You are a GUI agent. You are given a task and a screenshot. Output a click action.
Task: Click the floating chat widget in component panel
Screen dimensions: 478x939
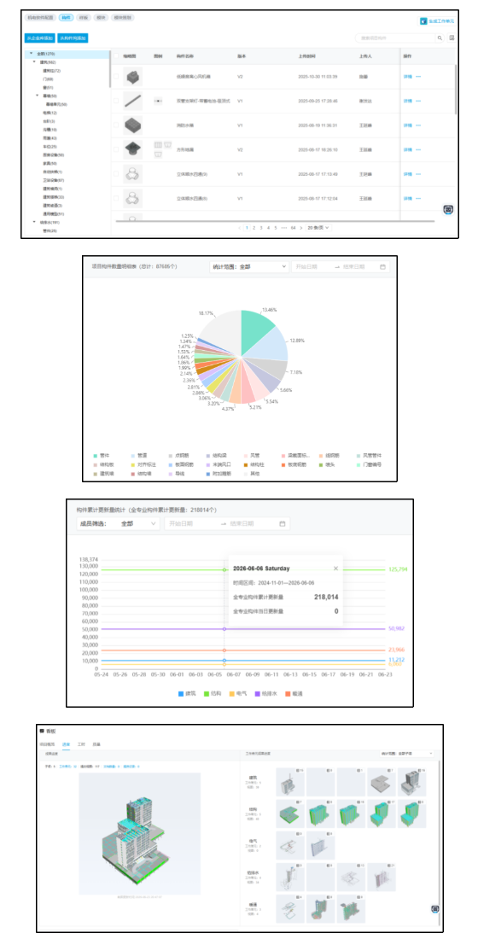pos(448,210)
